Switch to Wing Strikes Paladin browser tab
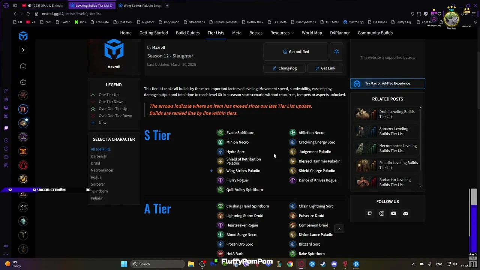Screen dimensions: 480x270 point(139,6)
